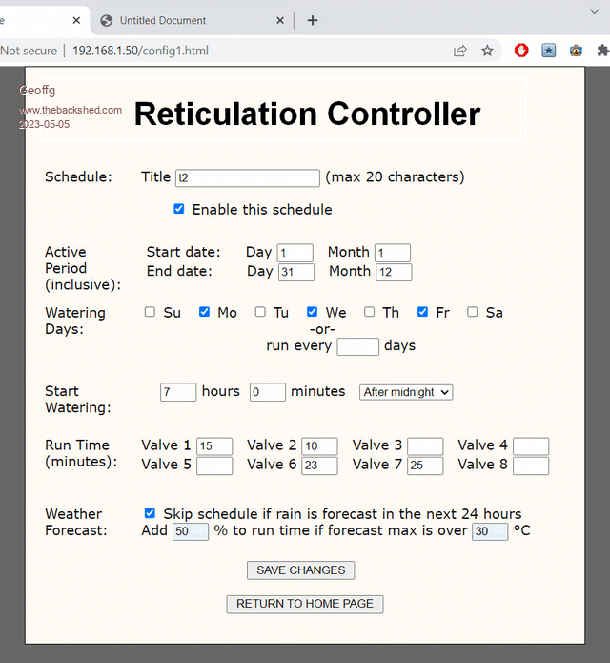
Task: Expand the After midnight dropdown
Action: coord(405,392)
